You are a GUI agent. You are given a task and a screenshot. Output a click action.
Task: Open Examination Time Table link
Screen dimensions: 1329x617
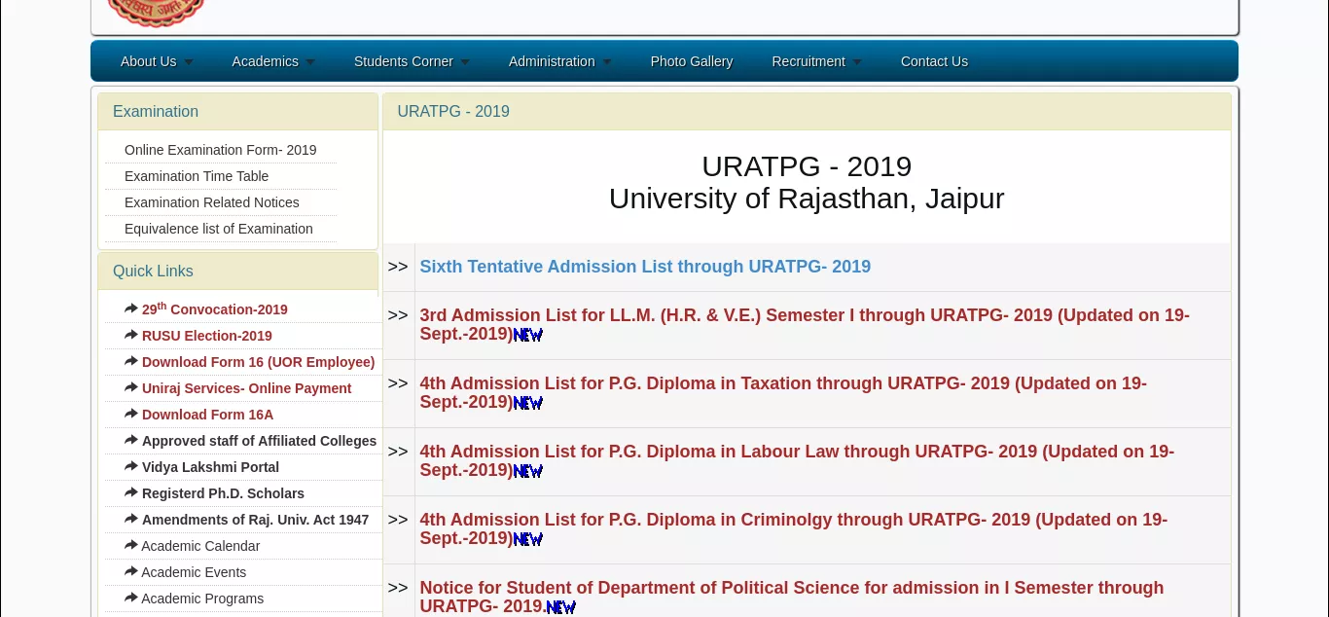tap(197, 176)
